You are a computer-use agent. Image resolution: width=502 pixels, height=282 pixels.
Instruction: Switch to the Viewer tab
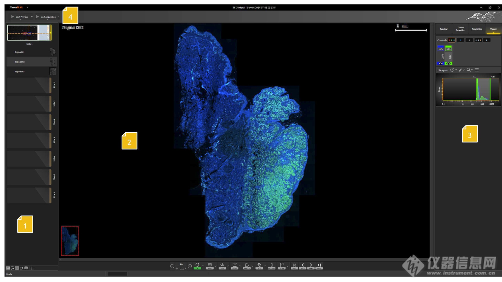tap(493, 29)
